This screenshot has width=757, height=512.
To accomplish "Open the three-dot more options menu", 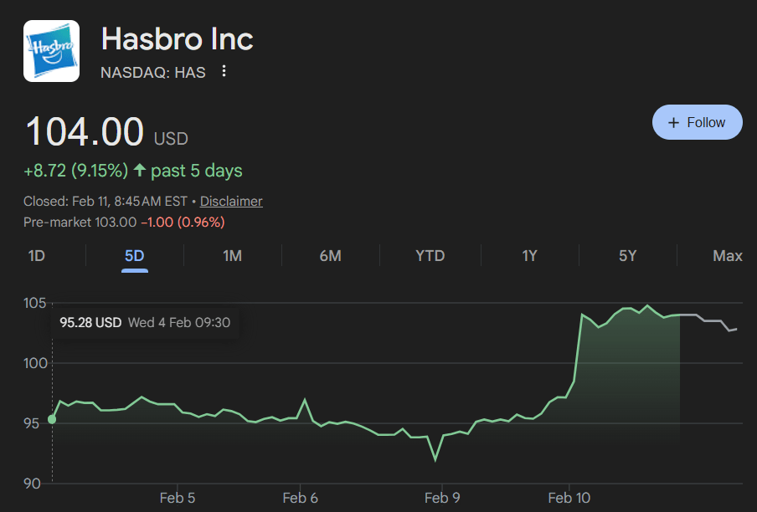I will click(224, 71).
